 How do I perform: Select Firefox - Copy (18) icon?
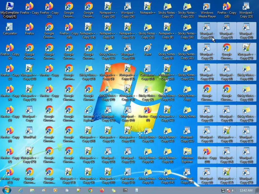point(69,31)
